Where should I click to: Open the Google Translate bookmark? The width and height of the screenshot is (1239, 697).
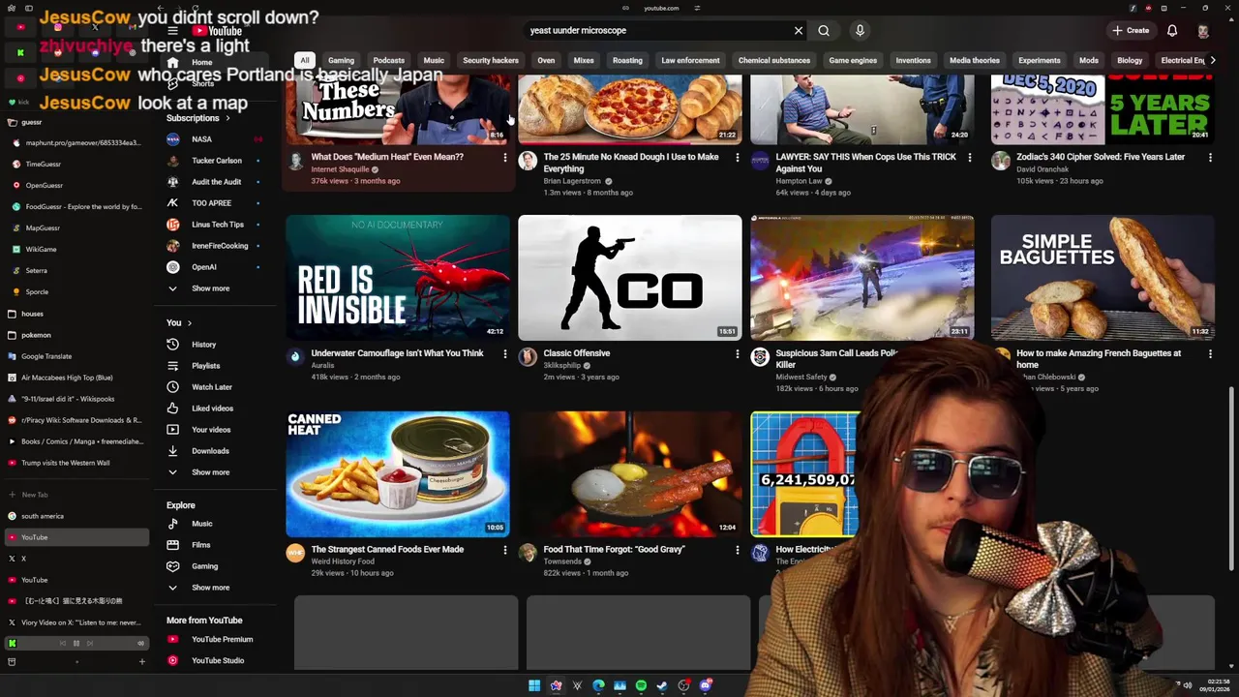pyautogui.click(x=76, y=356)
